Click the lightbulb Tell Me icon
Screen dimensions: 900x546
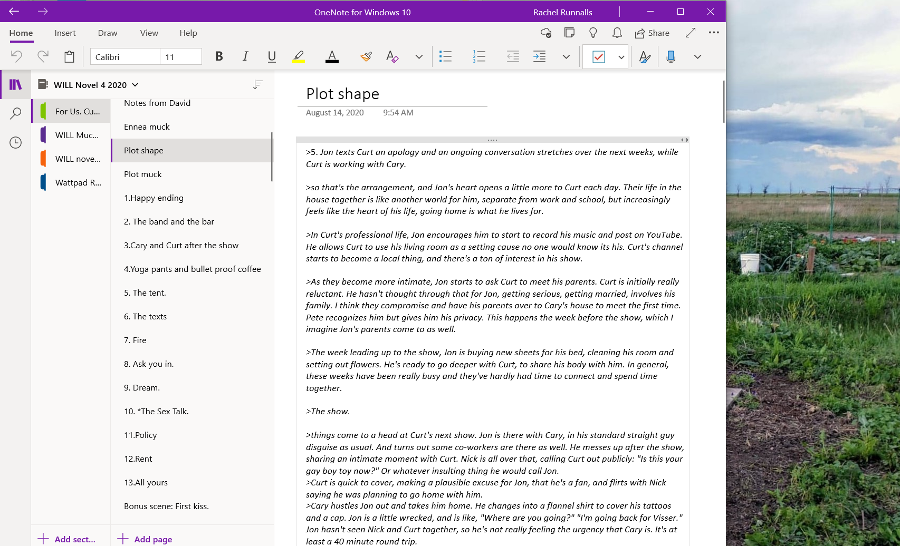pos(593,33)
